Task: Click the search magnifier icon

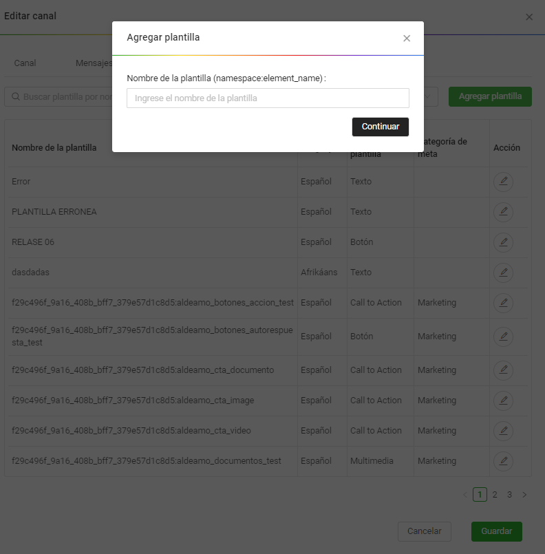Action: (x=16, y=96)
